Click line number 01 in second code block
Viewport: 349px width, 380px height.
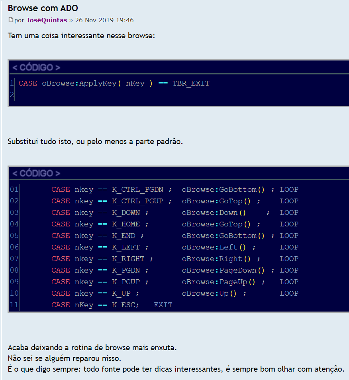(x=14, y=189)
